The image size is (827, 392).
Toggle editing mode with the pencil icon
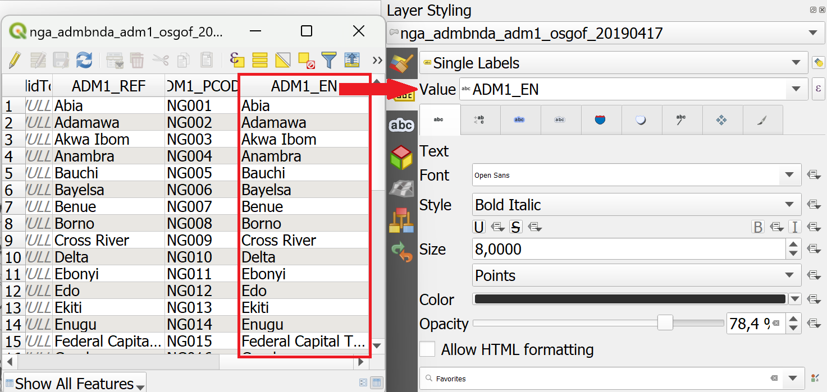click(15, 59)
